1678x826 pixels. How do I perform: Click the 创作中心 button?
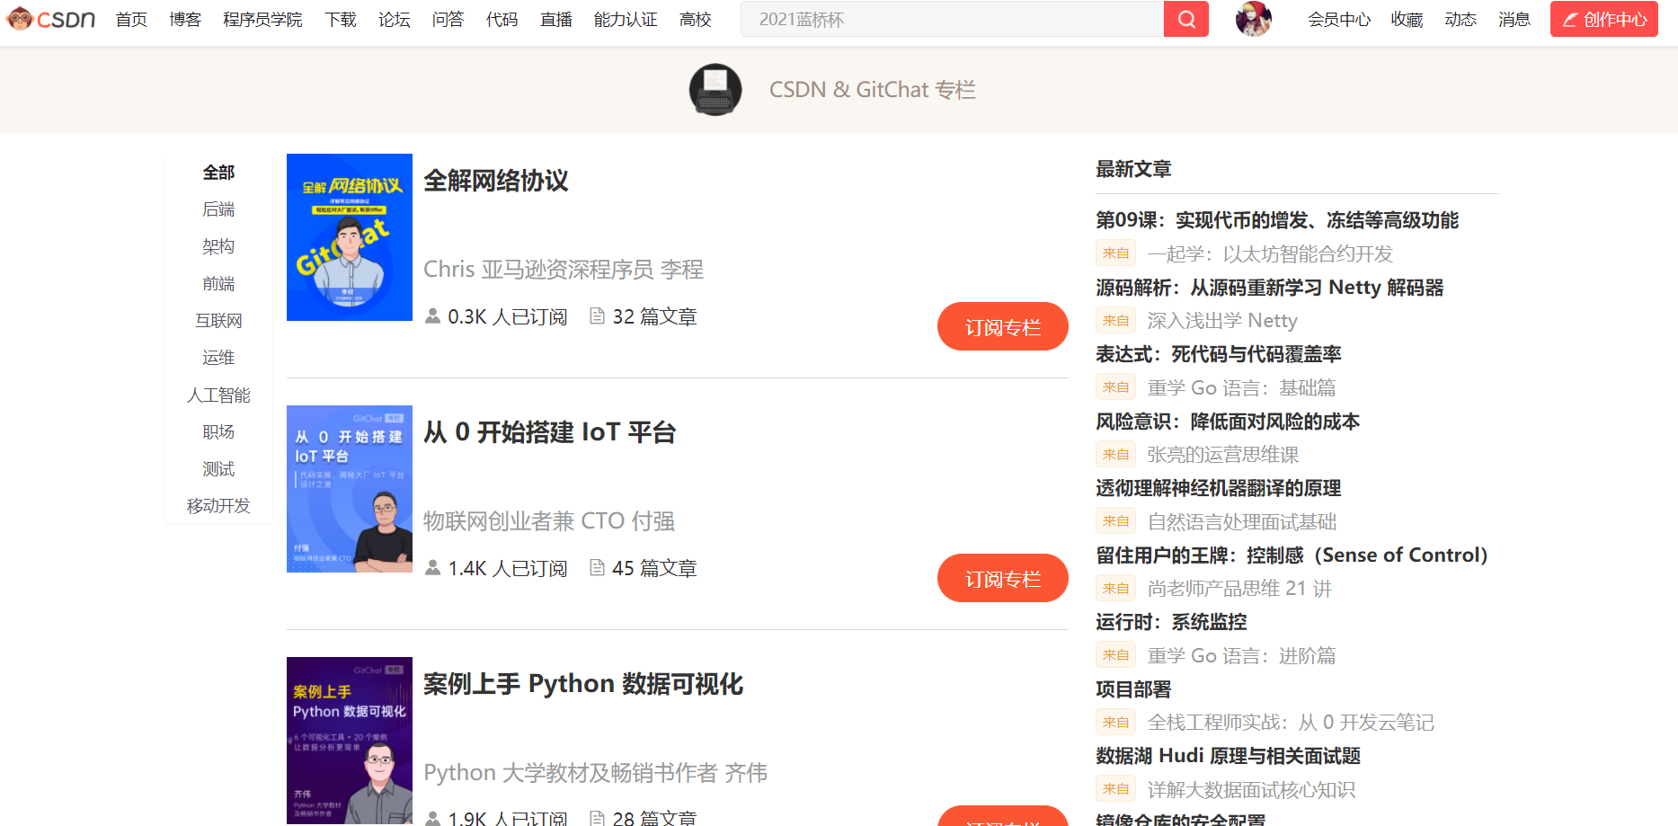click(1604, 19)
